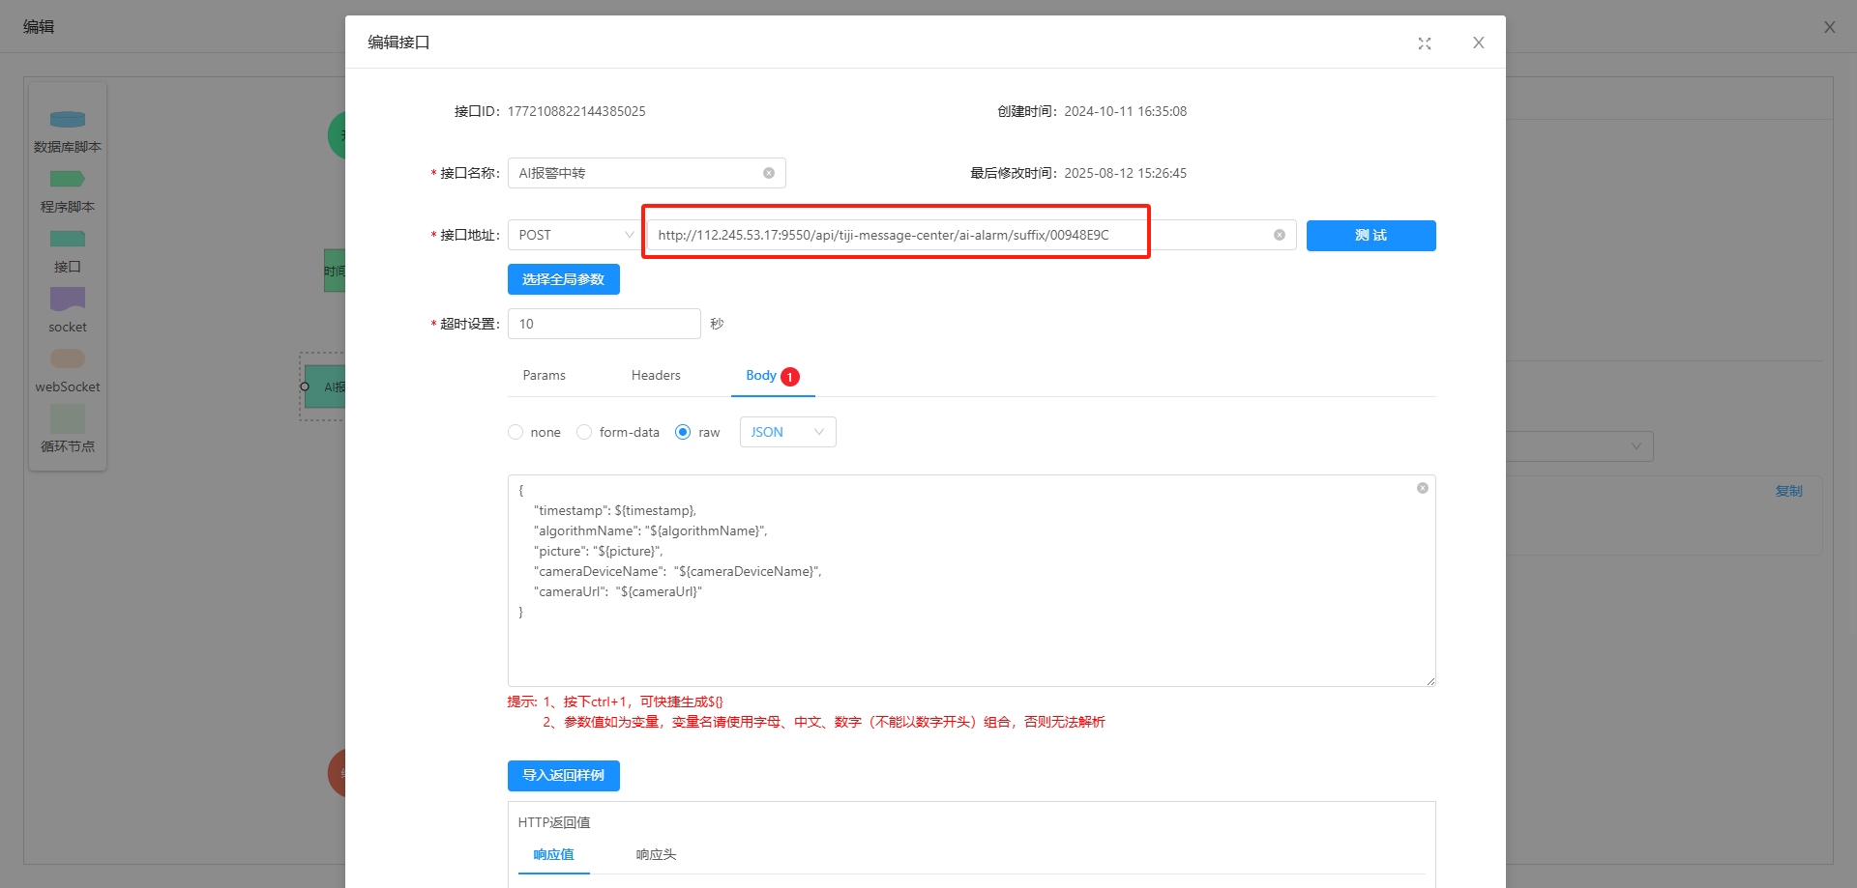Select the 数据库脚本 node icon
The width and height of the screenshot is (1857, 888).
point(68,120)
